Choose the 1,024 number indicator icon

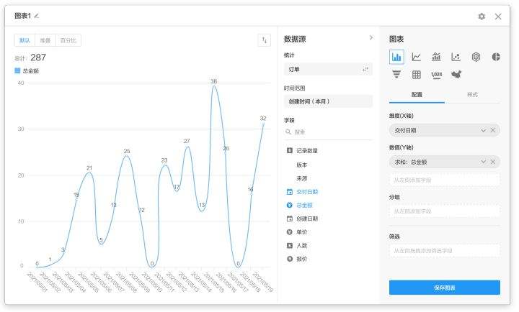[436, 74]
